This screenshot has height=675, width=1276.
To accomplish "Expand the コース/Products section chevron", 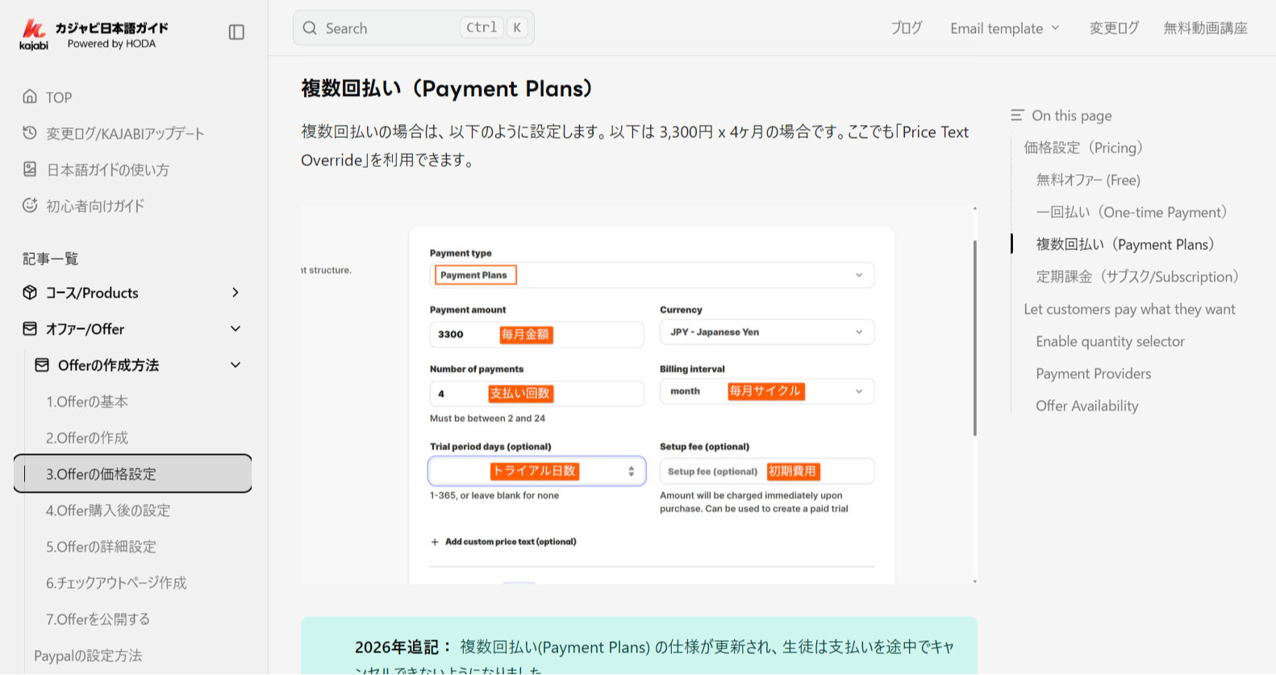I will click(236, 293).
